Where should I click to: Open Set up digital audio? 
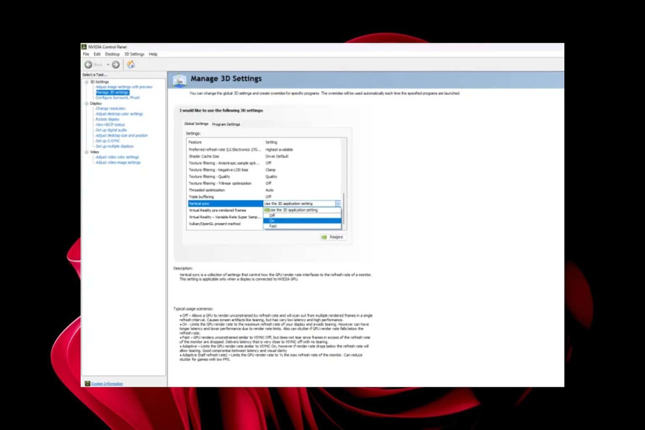[x=111, y=130]
